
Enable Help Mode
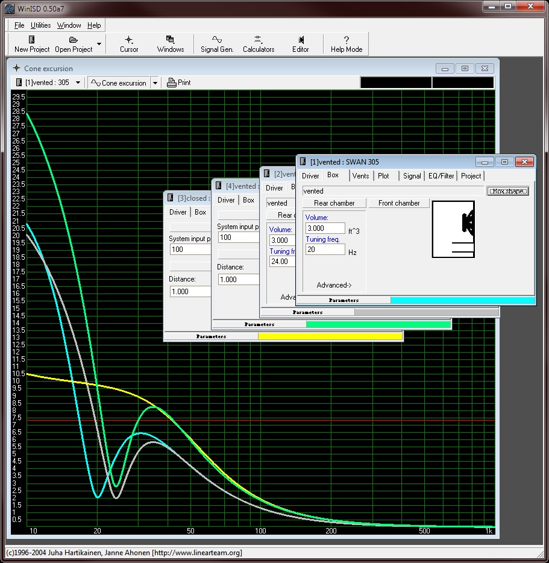[347, 44]
